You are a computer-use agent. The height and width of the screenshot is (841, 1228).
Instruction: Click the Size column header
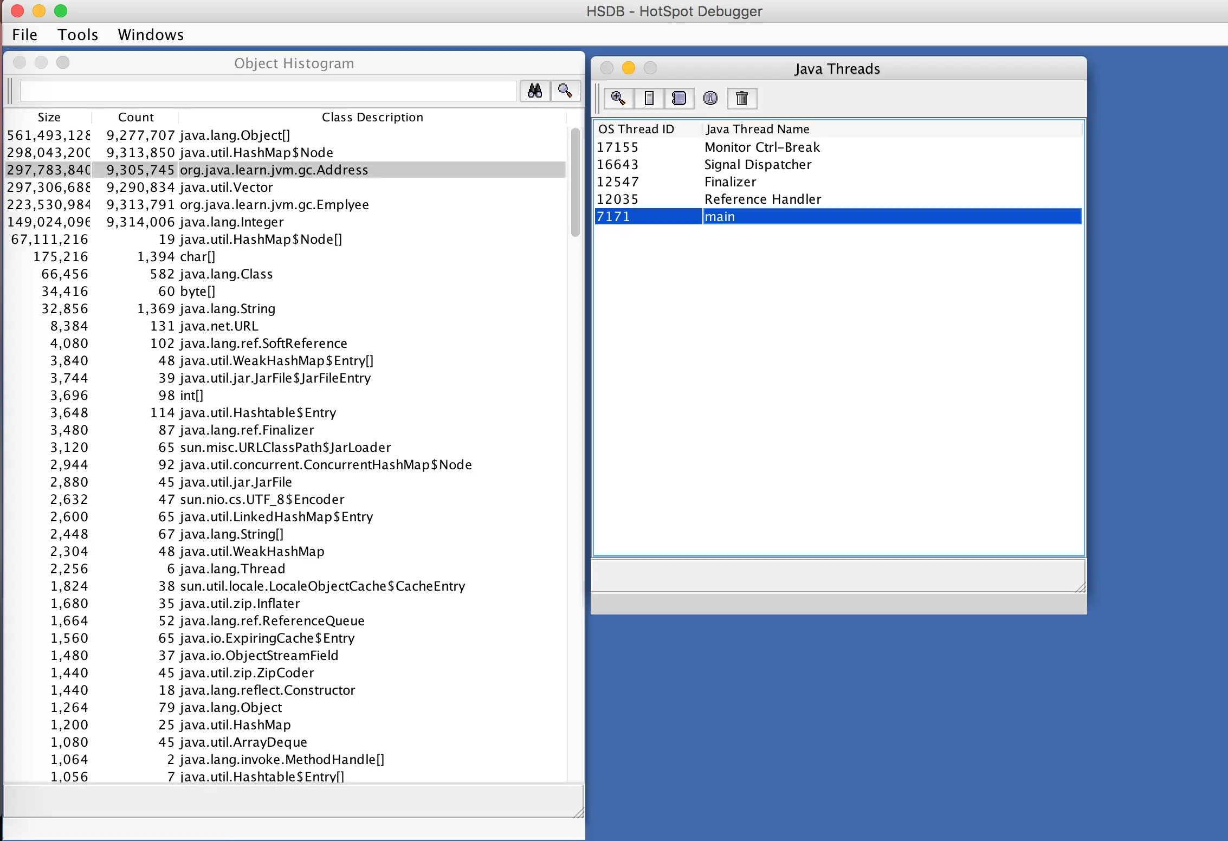point(49,118)
